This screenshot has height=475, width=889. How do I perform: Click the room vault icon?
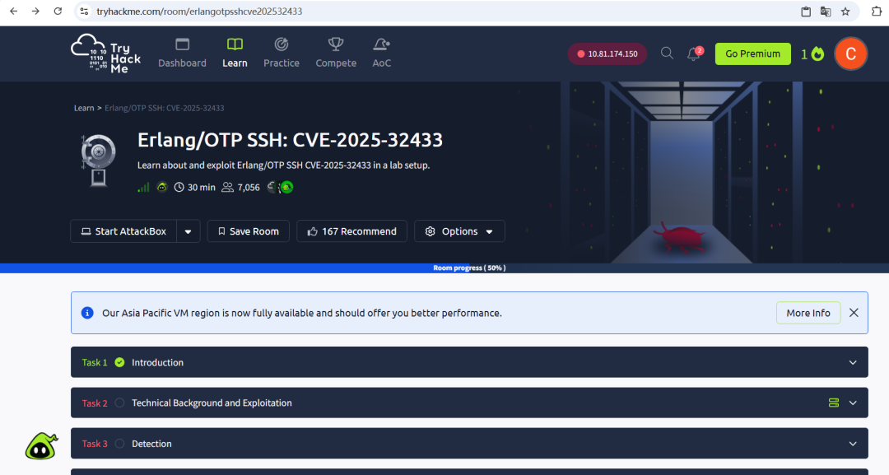99,160
